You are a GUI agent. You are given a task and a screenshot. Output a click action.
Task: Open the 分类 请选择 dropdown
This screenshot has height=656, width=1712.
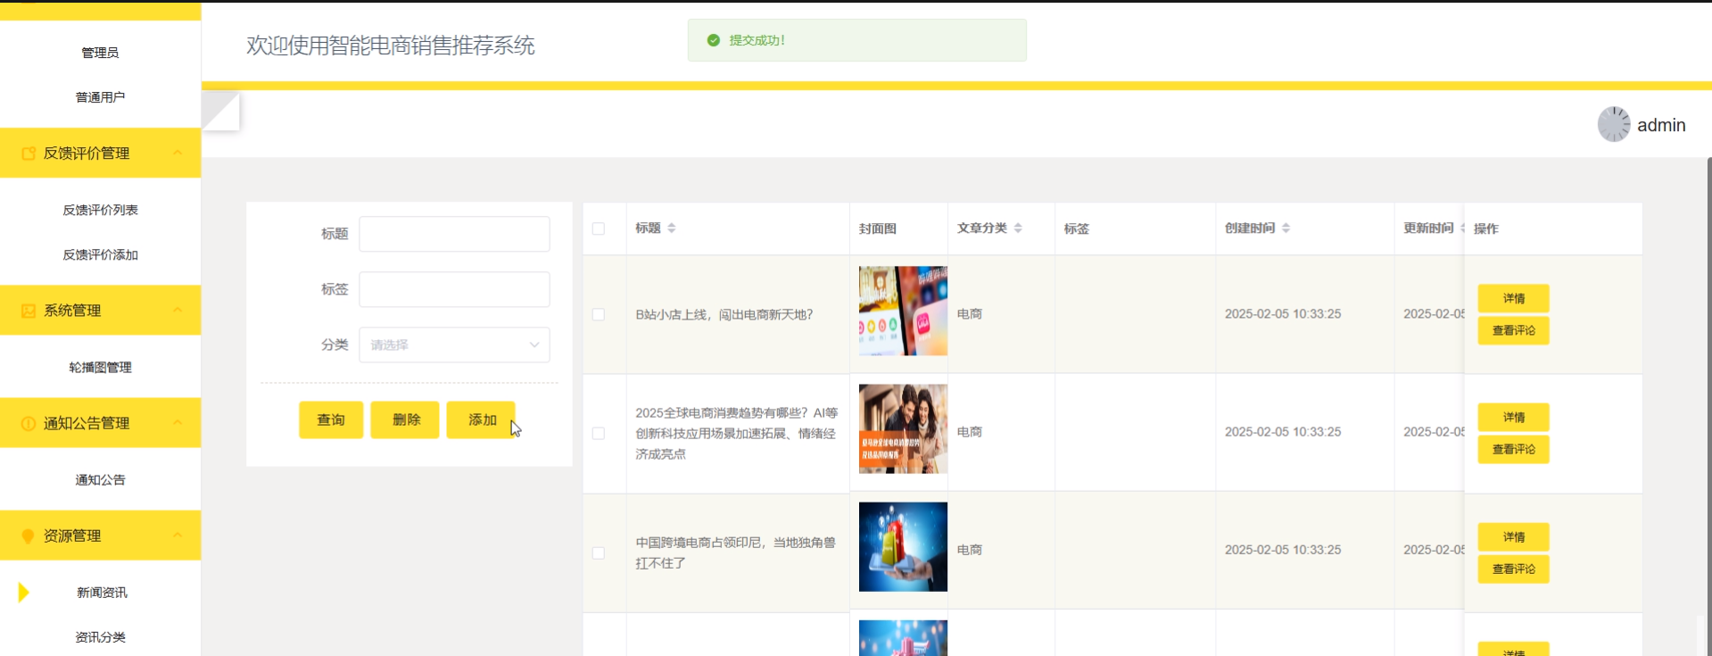[454, 345]
